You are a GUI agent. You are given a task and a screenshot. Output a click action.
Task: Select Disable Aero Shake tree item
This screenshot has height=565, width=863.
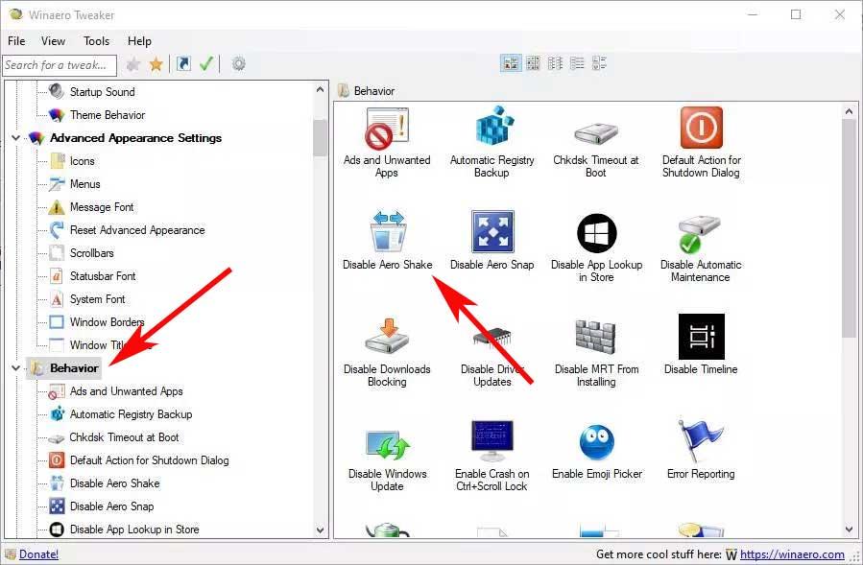[114, 483]
